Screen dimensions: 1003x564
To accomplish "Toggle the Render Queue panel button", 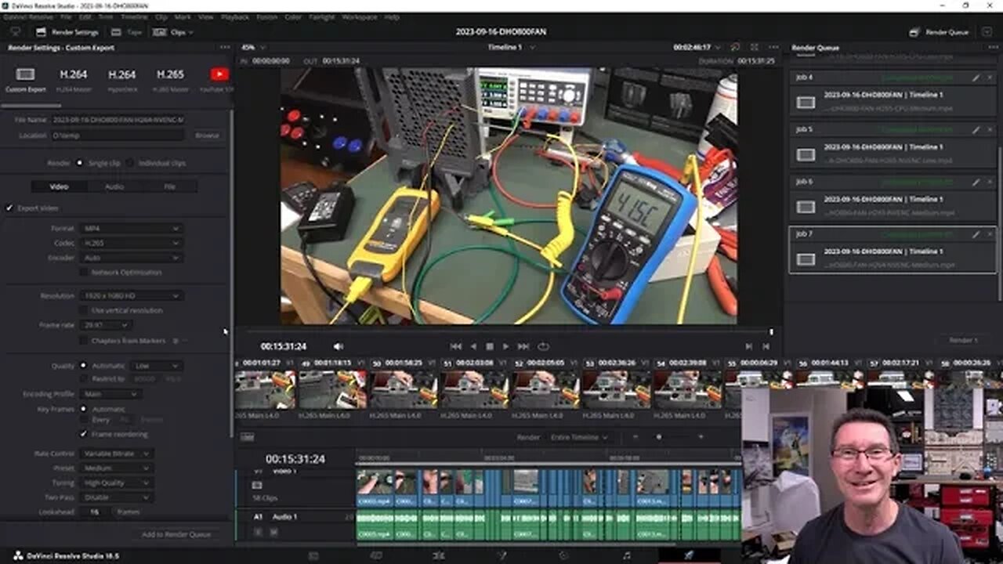I will (939, 32).
